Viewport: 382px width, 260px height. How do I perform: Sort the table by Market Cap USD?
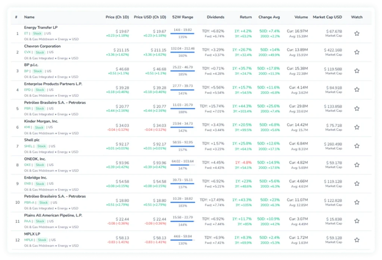[327, 17]
